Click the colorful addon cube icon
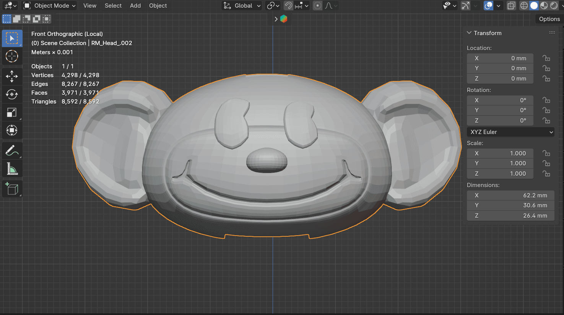The image size is (564, 315). pyautogui.click(x=284, y=19)
